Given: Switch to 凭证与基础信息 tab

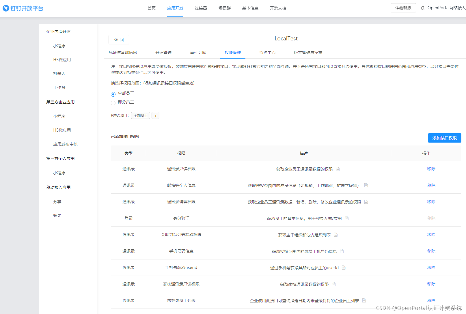Looking at the screenshot, I should 123,53.
